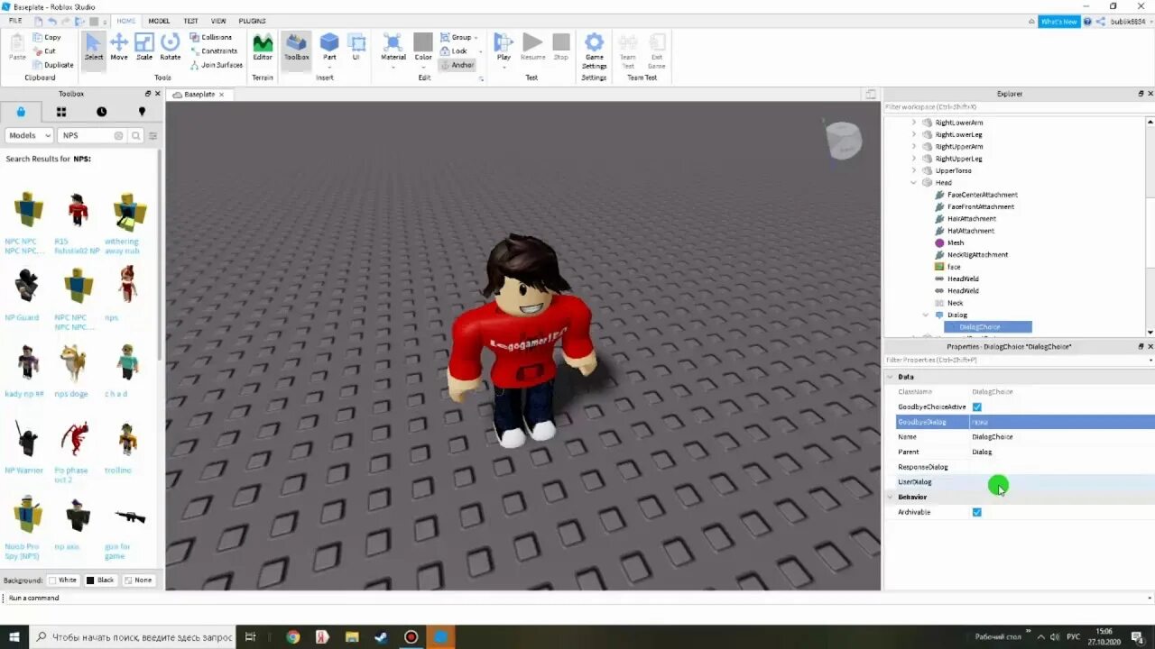The image size is (1155, 649).
Task: Focus the Filter Properties box
Action: 1017,360
